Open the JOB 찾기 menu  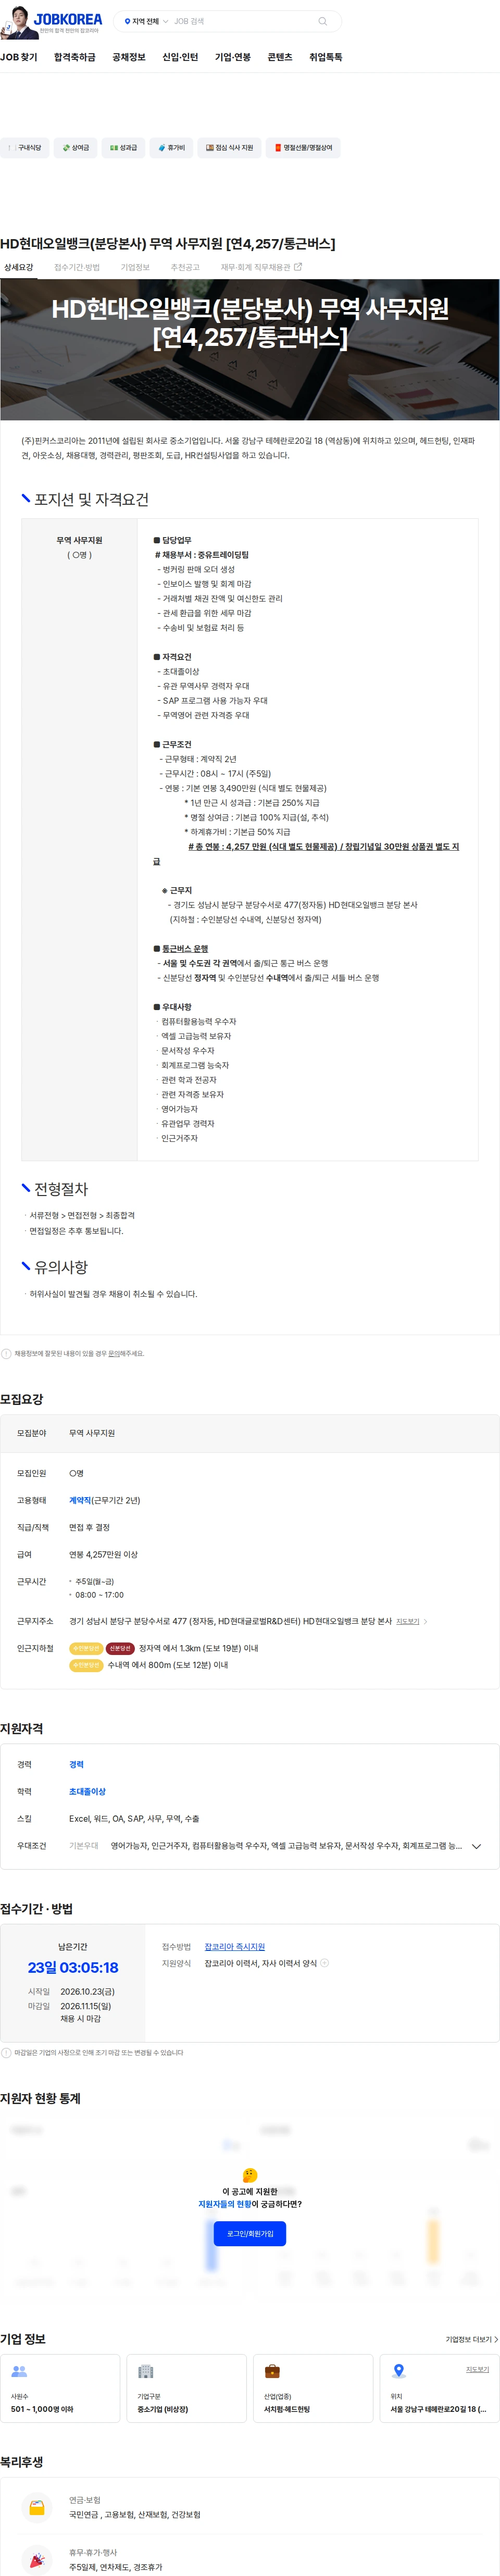click(19, 57)
